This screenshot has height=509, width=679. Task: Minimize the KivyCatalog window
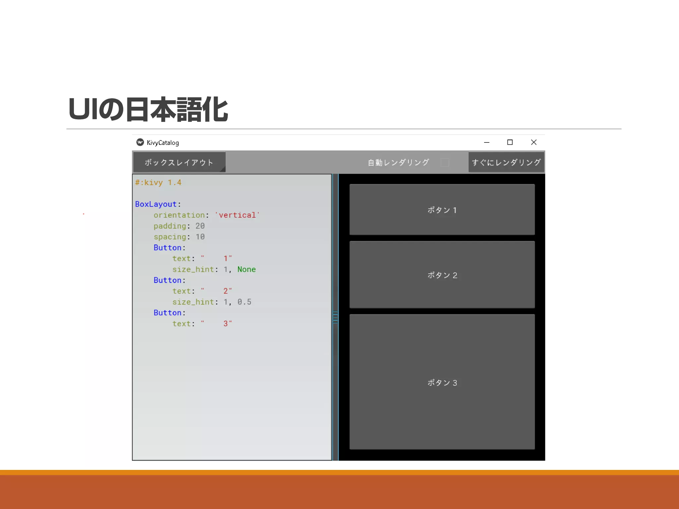486,142
